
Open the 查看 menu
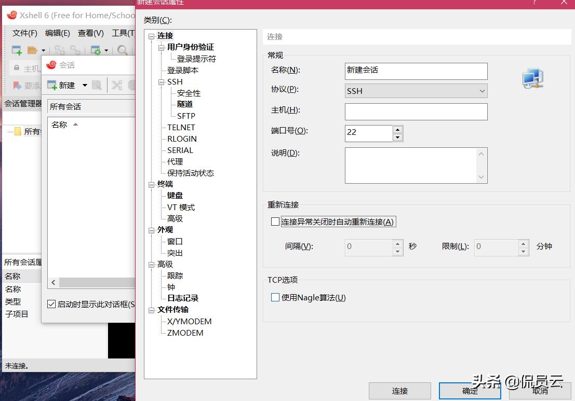[90, 33]
